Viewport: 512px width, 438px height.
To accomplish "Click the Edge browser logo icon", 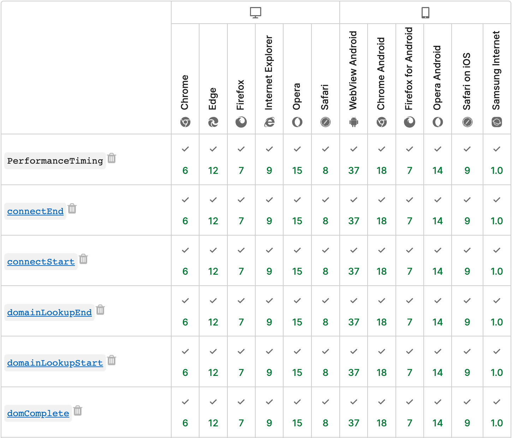I will (213, 122).
